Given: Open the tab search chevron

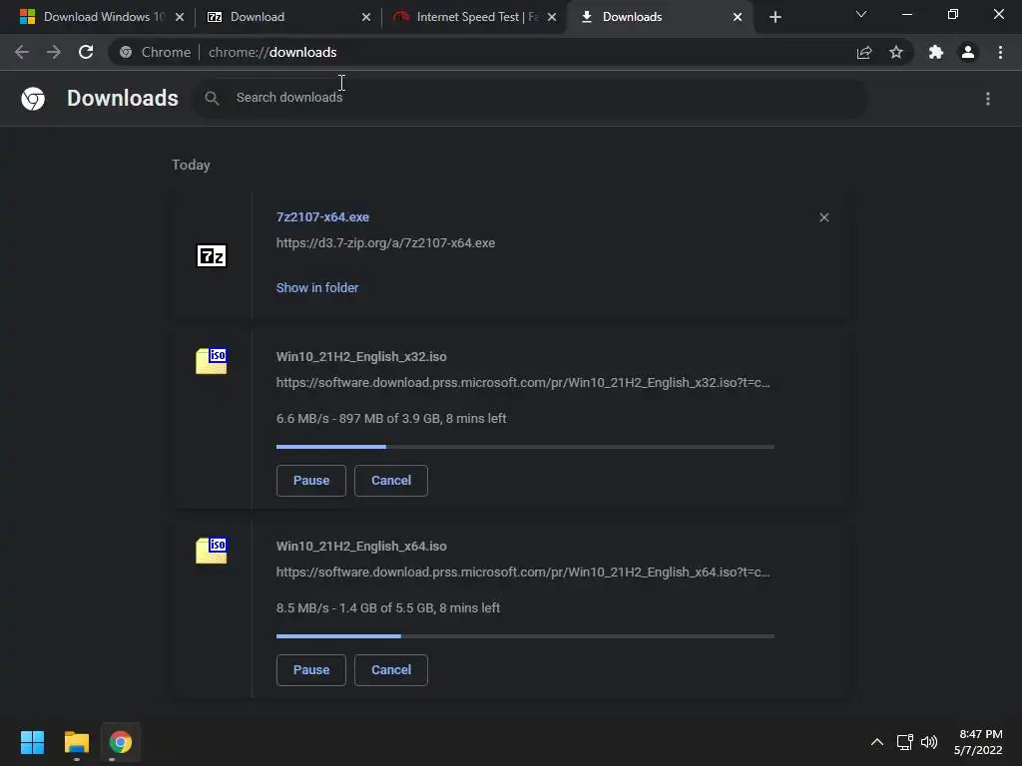Looking at the screenshot, I should coord(861,14).
